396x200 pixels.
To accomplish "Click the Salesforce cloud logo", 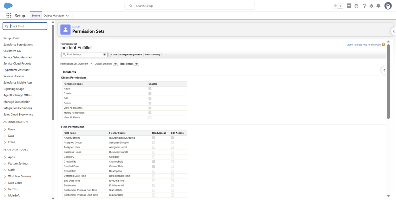I will [8, 6].
